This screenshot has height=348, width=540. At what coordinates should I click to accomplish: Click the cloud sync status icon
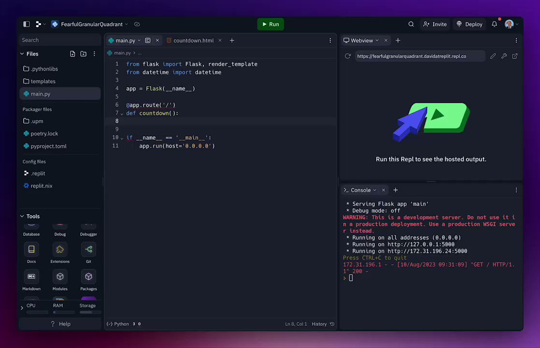click(x=137, y=24)
